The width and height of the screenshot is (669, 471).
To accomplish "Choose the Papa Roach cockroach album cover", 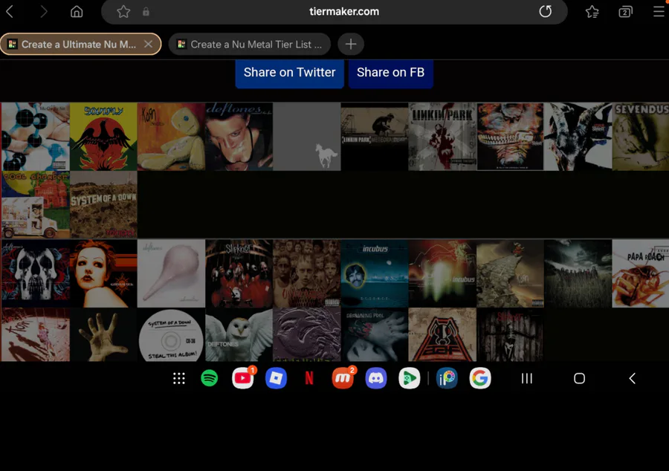I will click(x=641, y=273).
